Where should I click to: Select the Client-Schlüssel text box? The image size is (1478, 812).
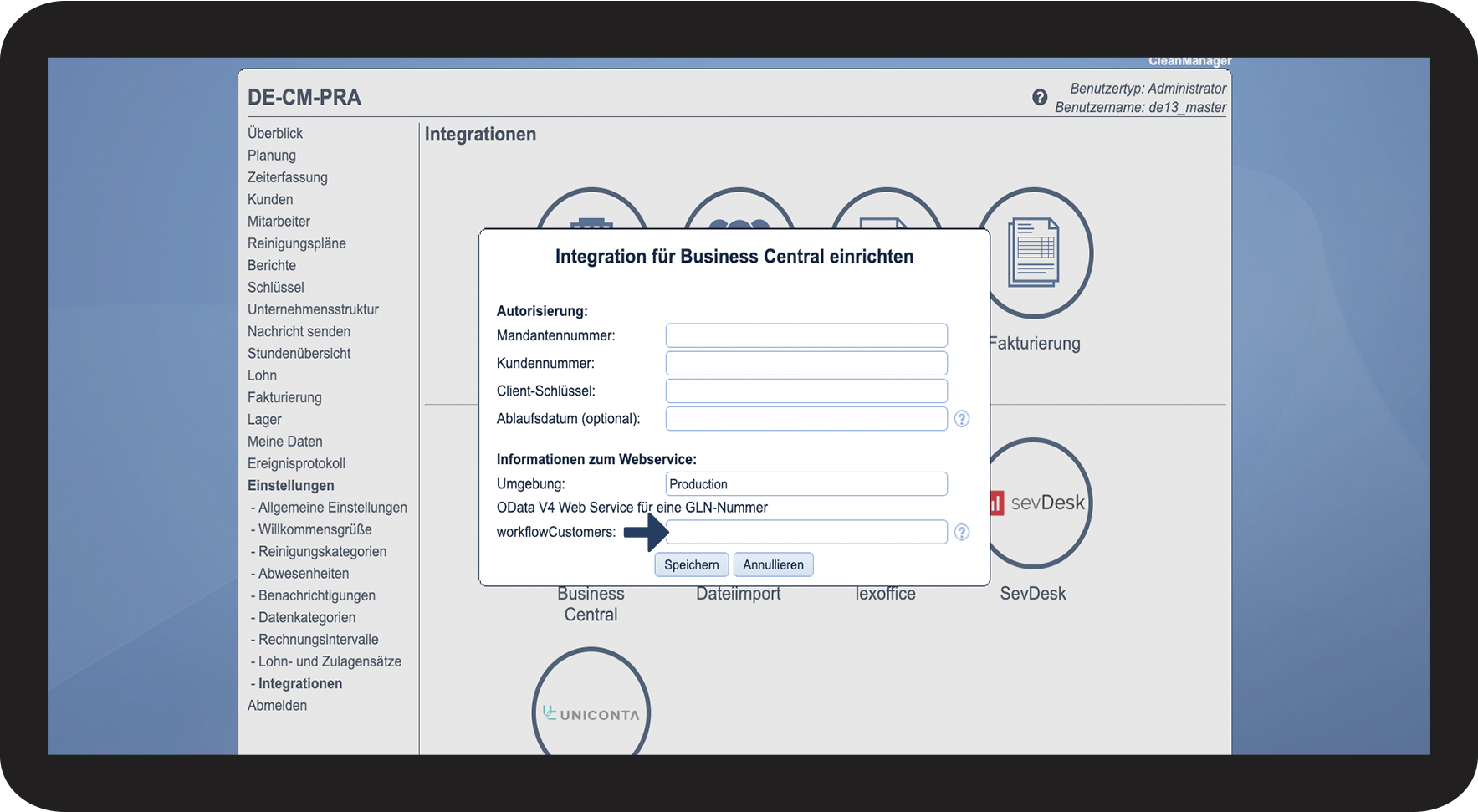click(806, 391)
